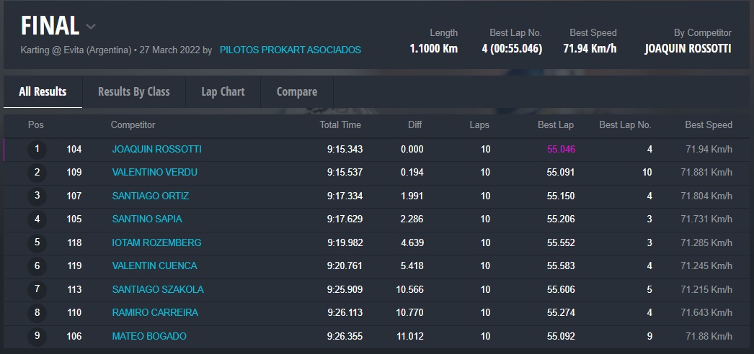Open the Lap Chart tab

click(x=223, y=91)
